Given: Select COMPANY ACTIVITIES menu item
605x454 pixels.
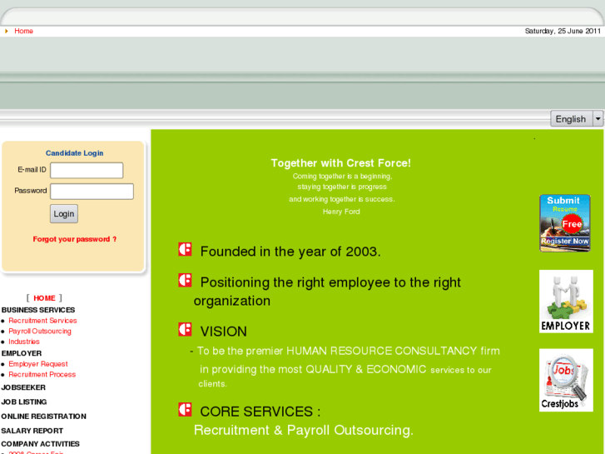Looking at the screenshot, I should 41,443.
